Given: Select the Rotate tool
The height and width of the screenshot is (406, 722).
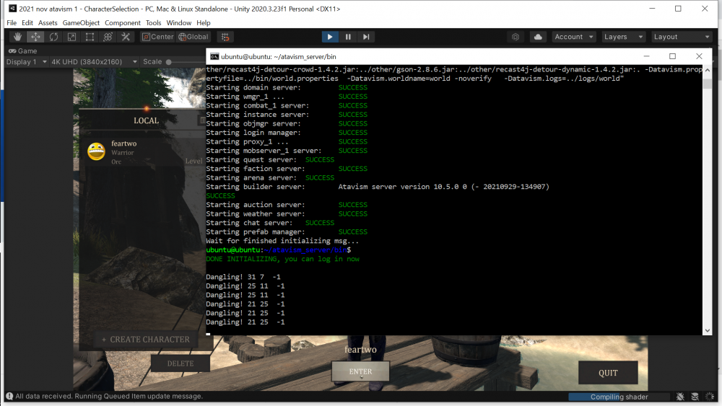Looking at the screenshot, I should (x=53, y=37).
